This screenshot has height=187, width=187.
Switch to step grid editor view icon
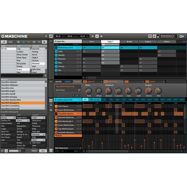51,101
